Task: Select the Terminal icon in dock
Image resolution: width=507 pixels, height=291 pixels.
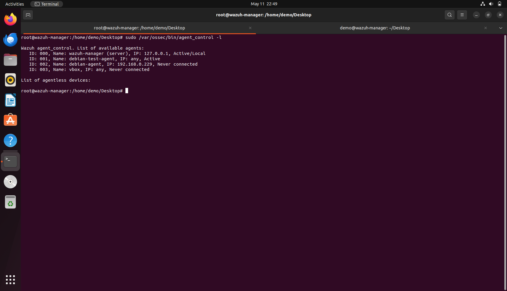Action: (10, 162)
